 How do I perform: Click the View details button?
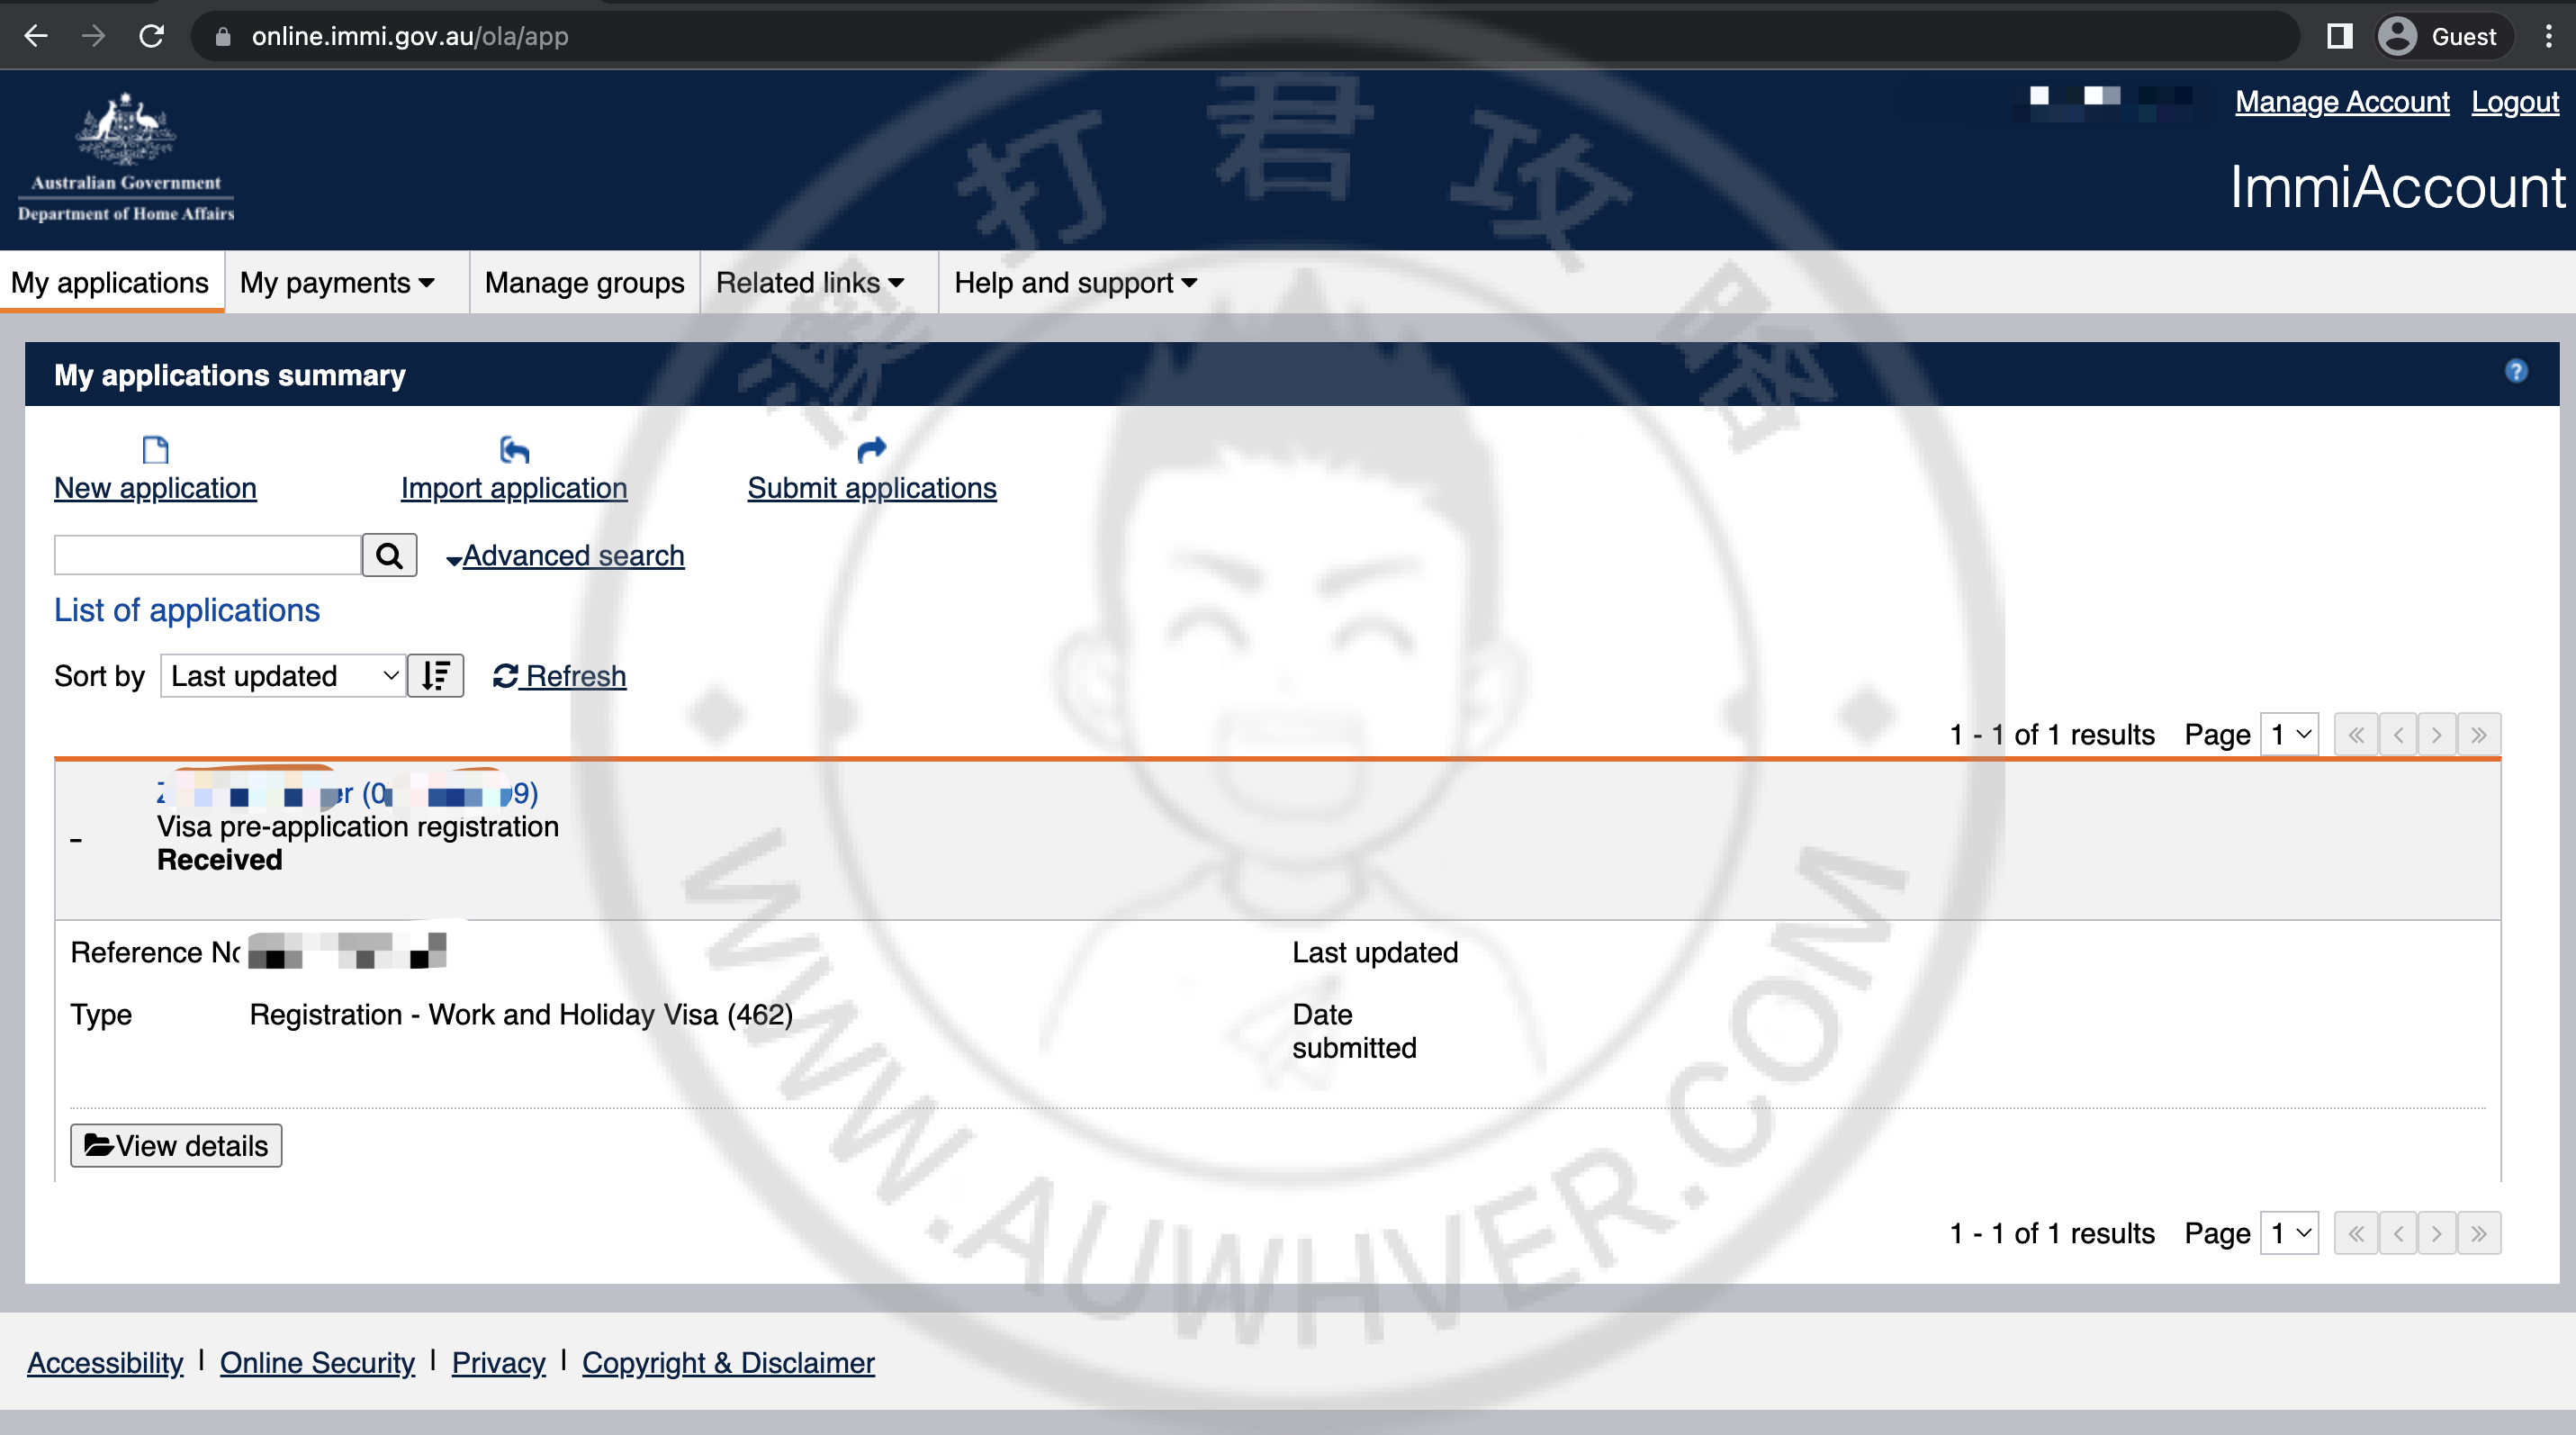coord(176,1145)
